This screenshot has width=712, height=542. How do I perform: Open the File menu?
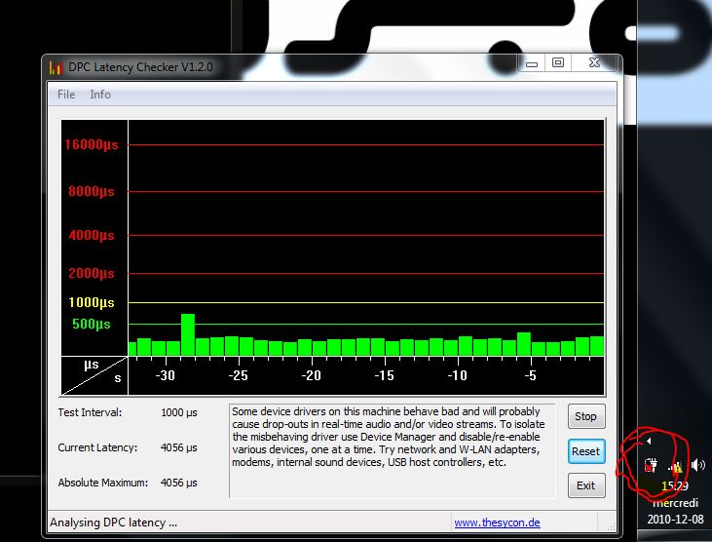[x=66, y=95]
